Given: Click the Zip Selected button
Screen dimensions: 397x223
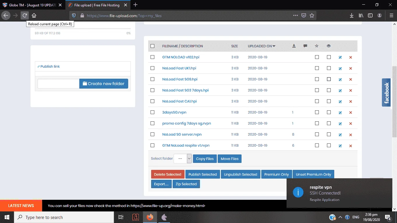Looking at the screenshot, I should point(186,184).
